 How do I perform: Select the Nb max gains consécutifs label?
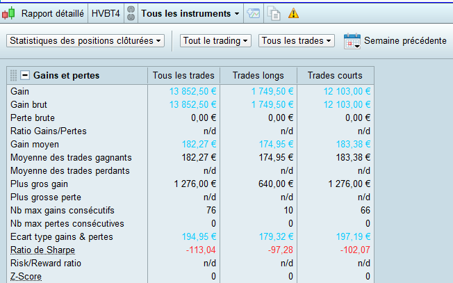point(63,211)
